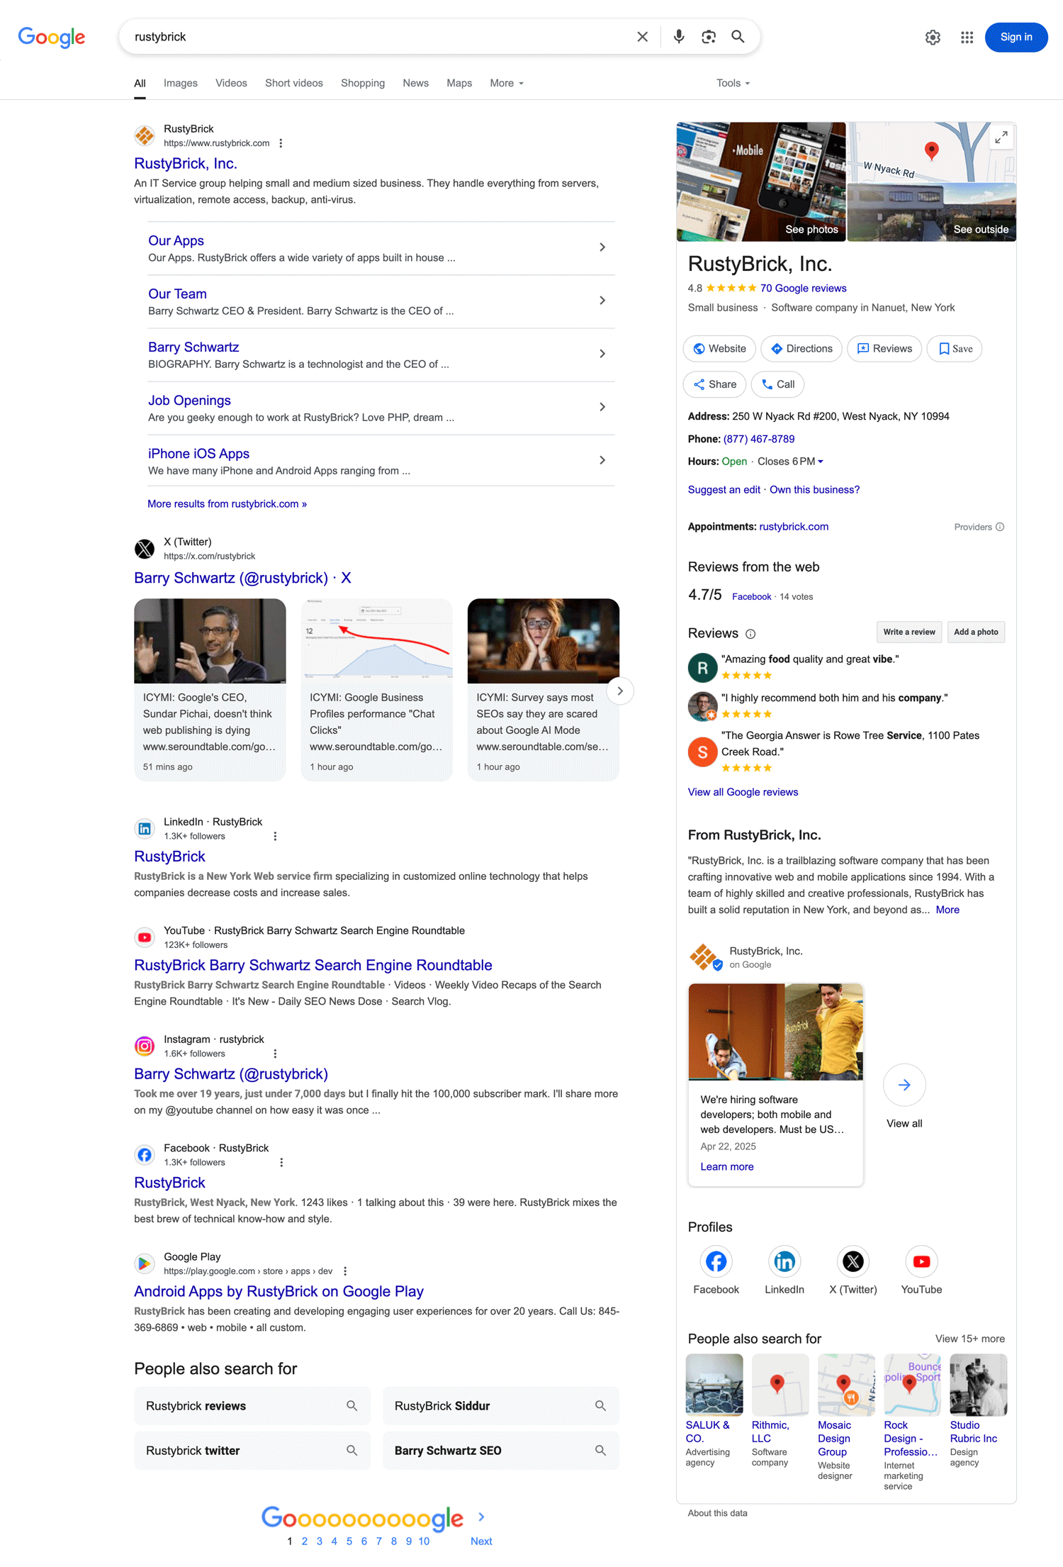1063x1567 pixels.
Task: Click the Sign in button
Action: [1016, 37]
